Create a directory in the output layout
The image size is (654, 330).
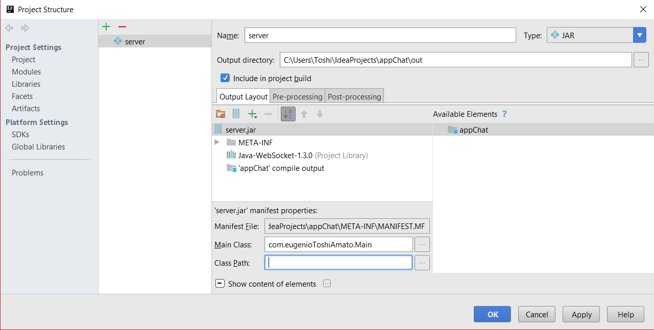click(221, 114)
